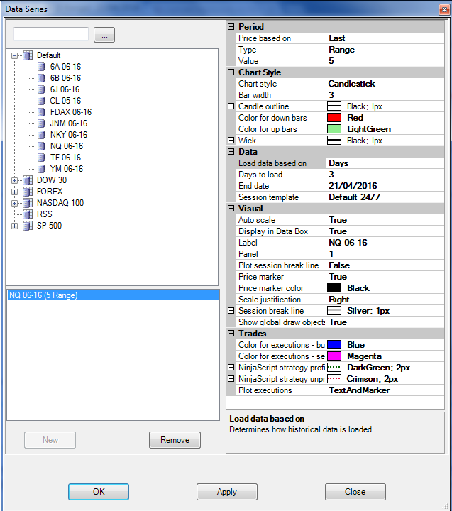This screenshot has width=452, height=511.
Task: Click the FDAX 06-16 instrument icon
Action: [x=41, y=112]
